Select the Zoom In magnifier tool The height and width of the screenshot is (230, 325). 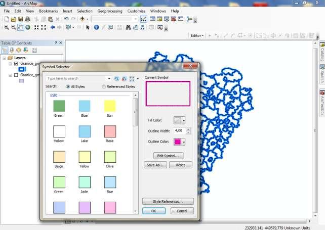(x=7, y=27)
